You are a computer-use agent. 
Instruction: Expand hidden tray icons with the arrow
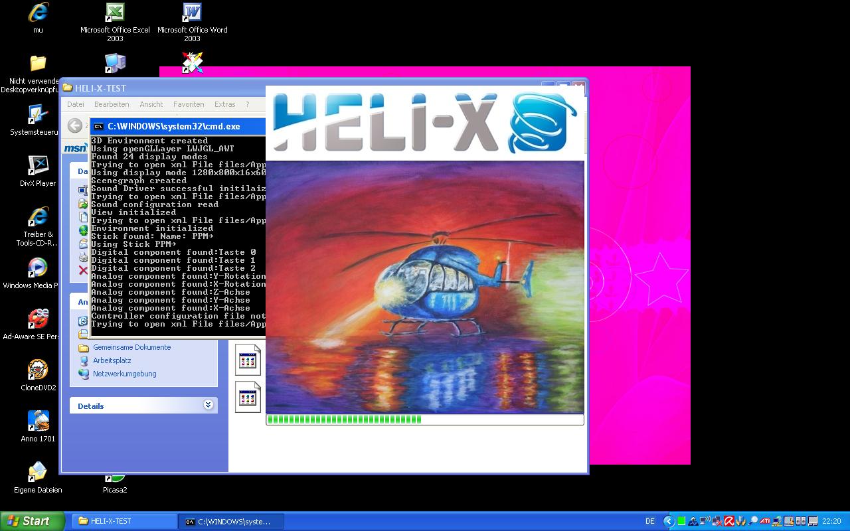[x=669, y=521]
